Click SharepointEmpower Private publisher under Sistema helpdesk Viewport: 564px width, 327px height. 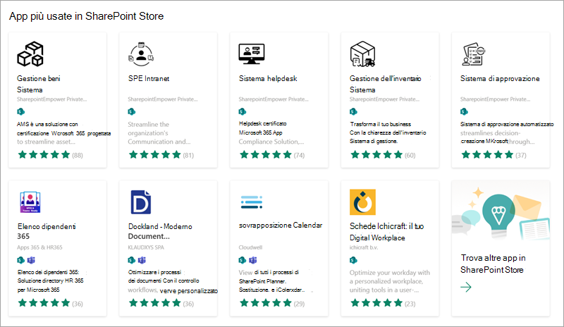pyautogui.click(x=274, y=99)
